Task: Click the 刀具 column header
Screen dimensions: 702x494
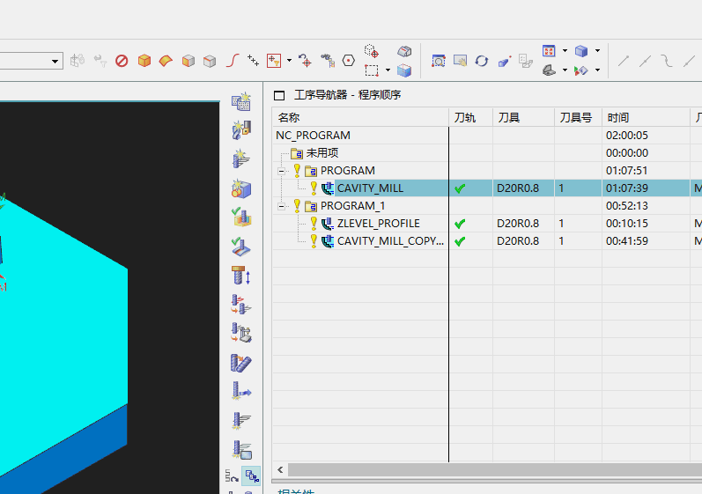Action: point(508,118)
